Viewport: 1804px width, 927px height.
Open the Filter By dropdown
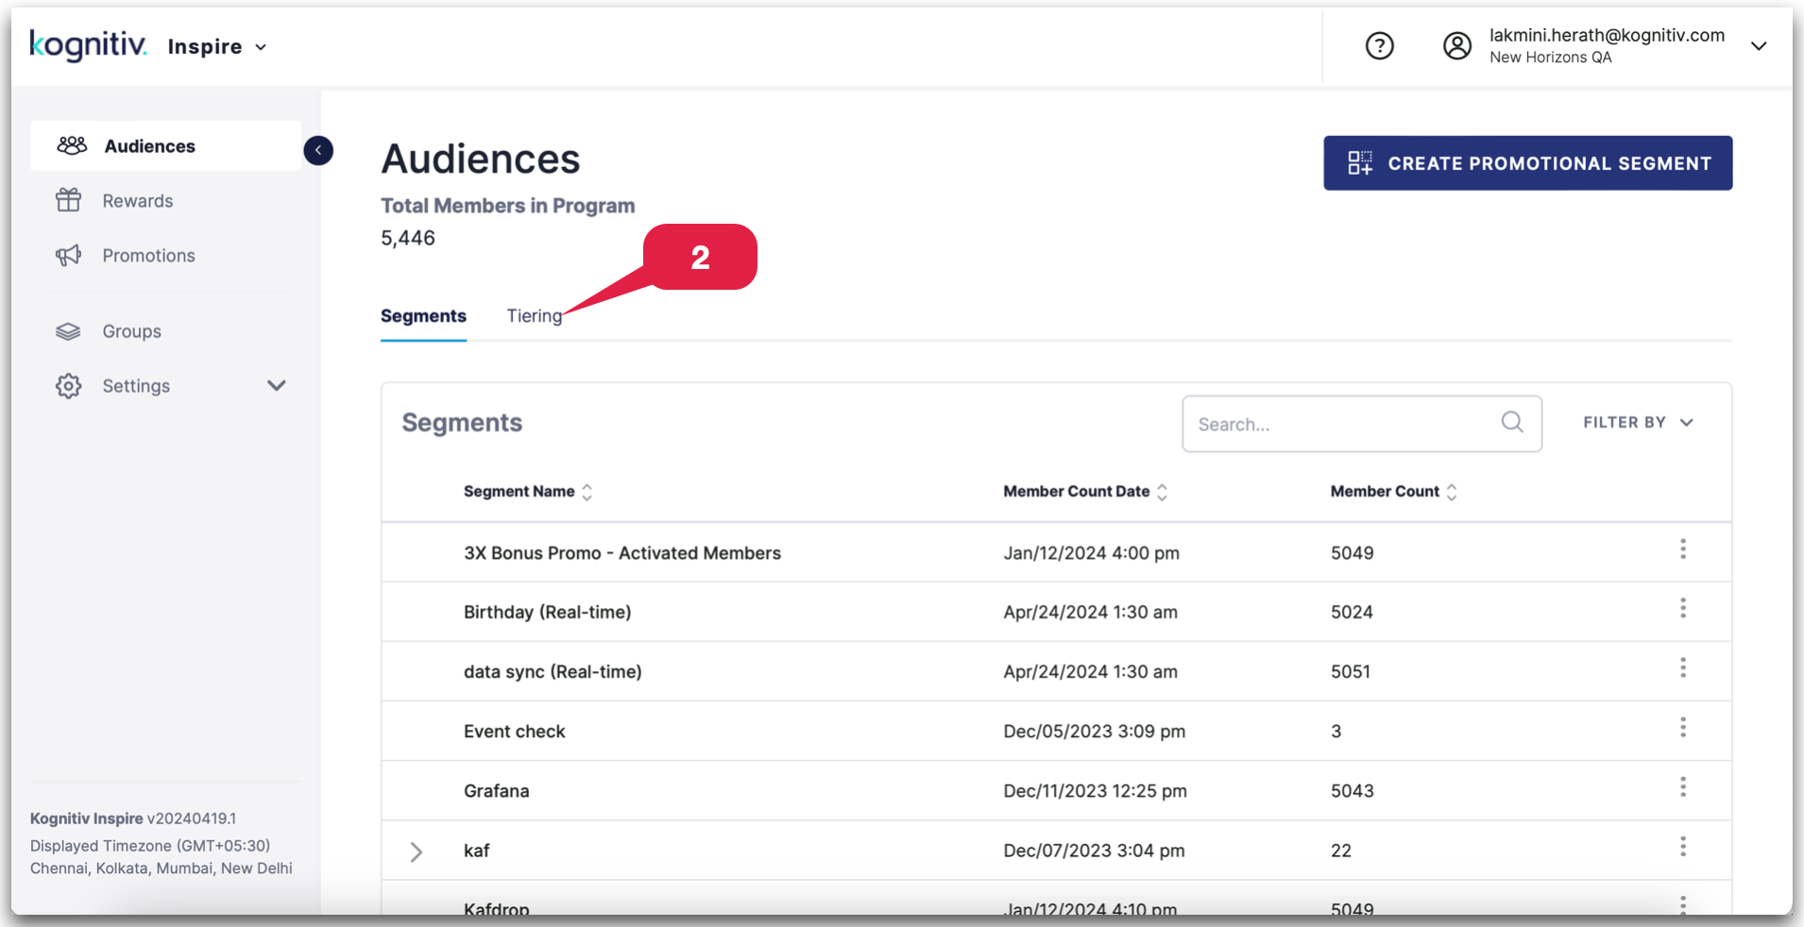point(1638,422)
